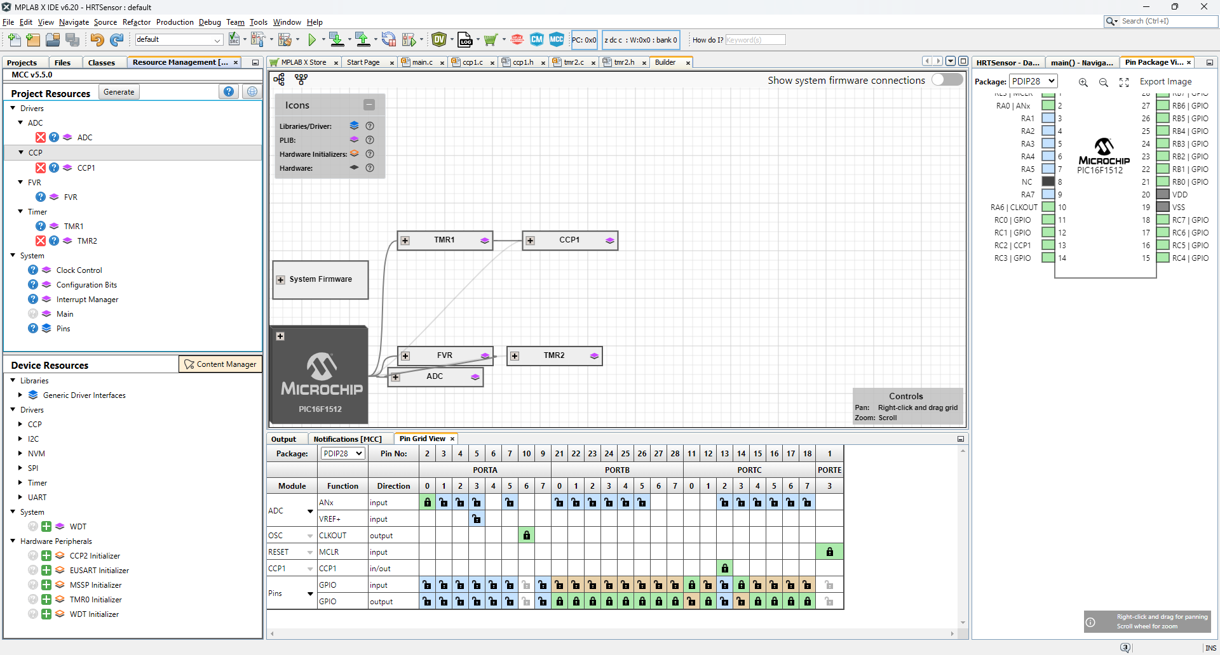Switch to the Notifications [MCC] tab
The height and width of the screenshot is (655, 1220).
[x=348, y=439]
